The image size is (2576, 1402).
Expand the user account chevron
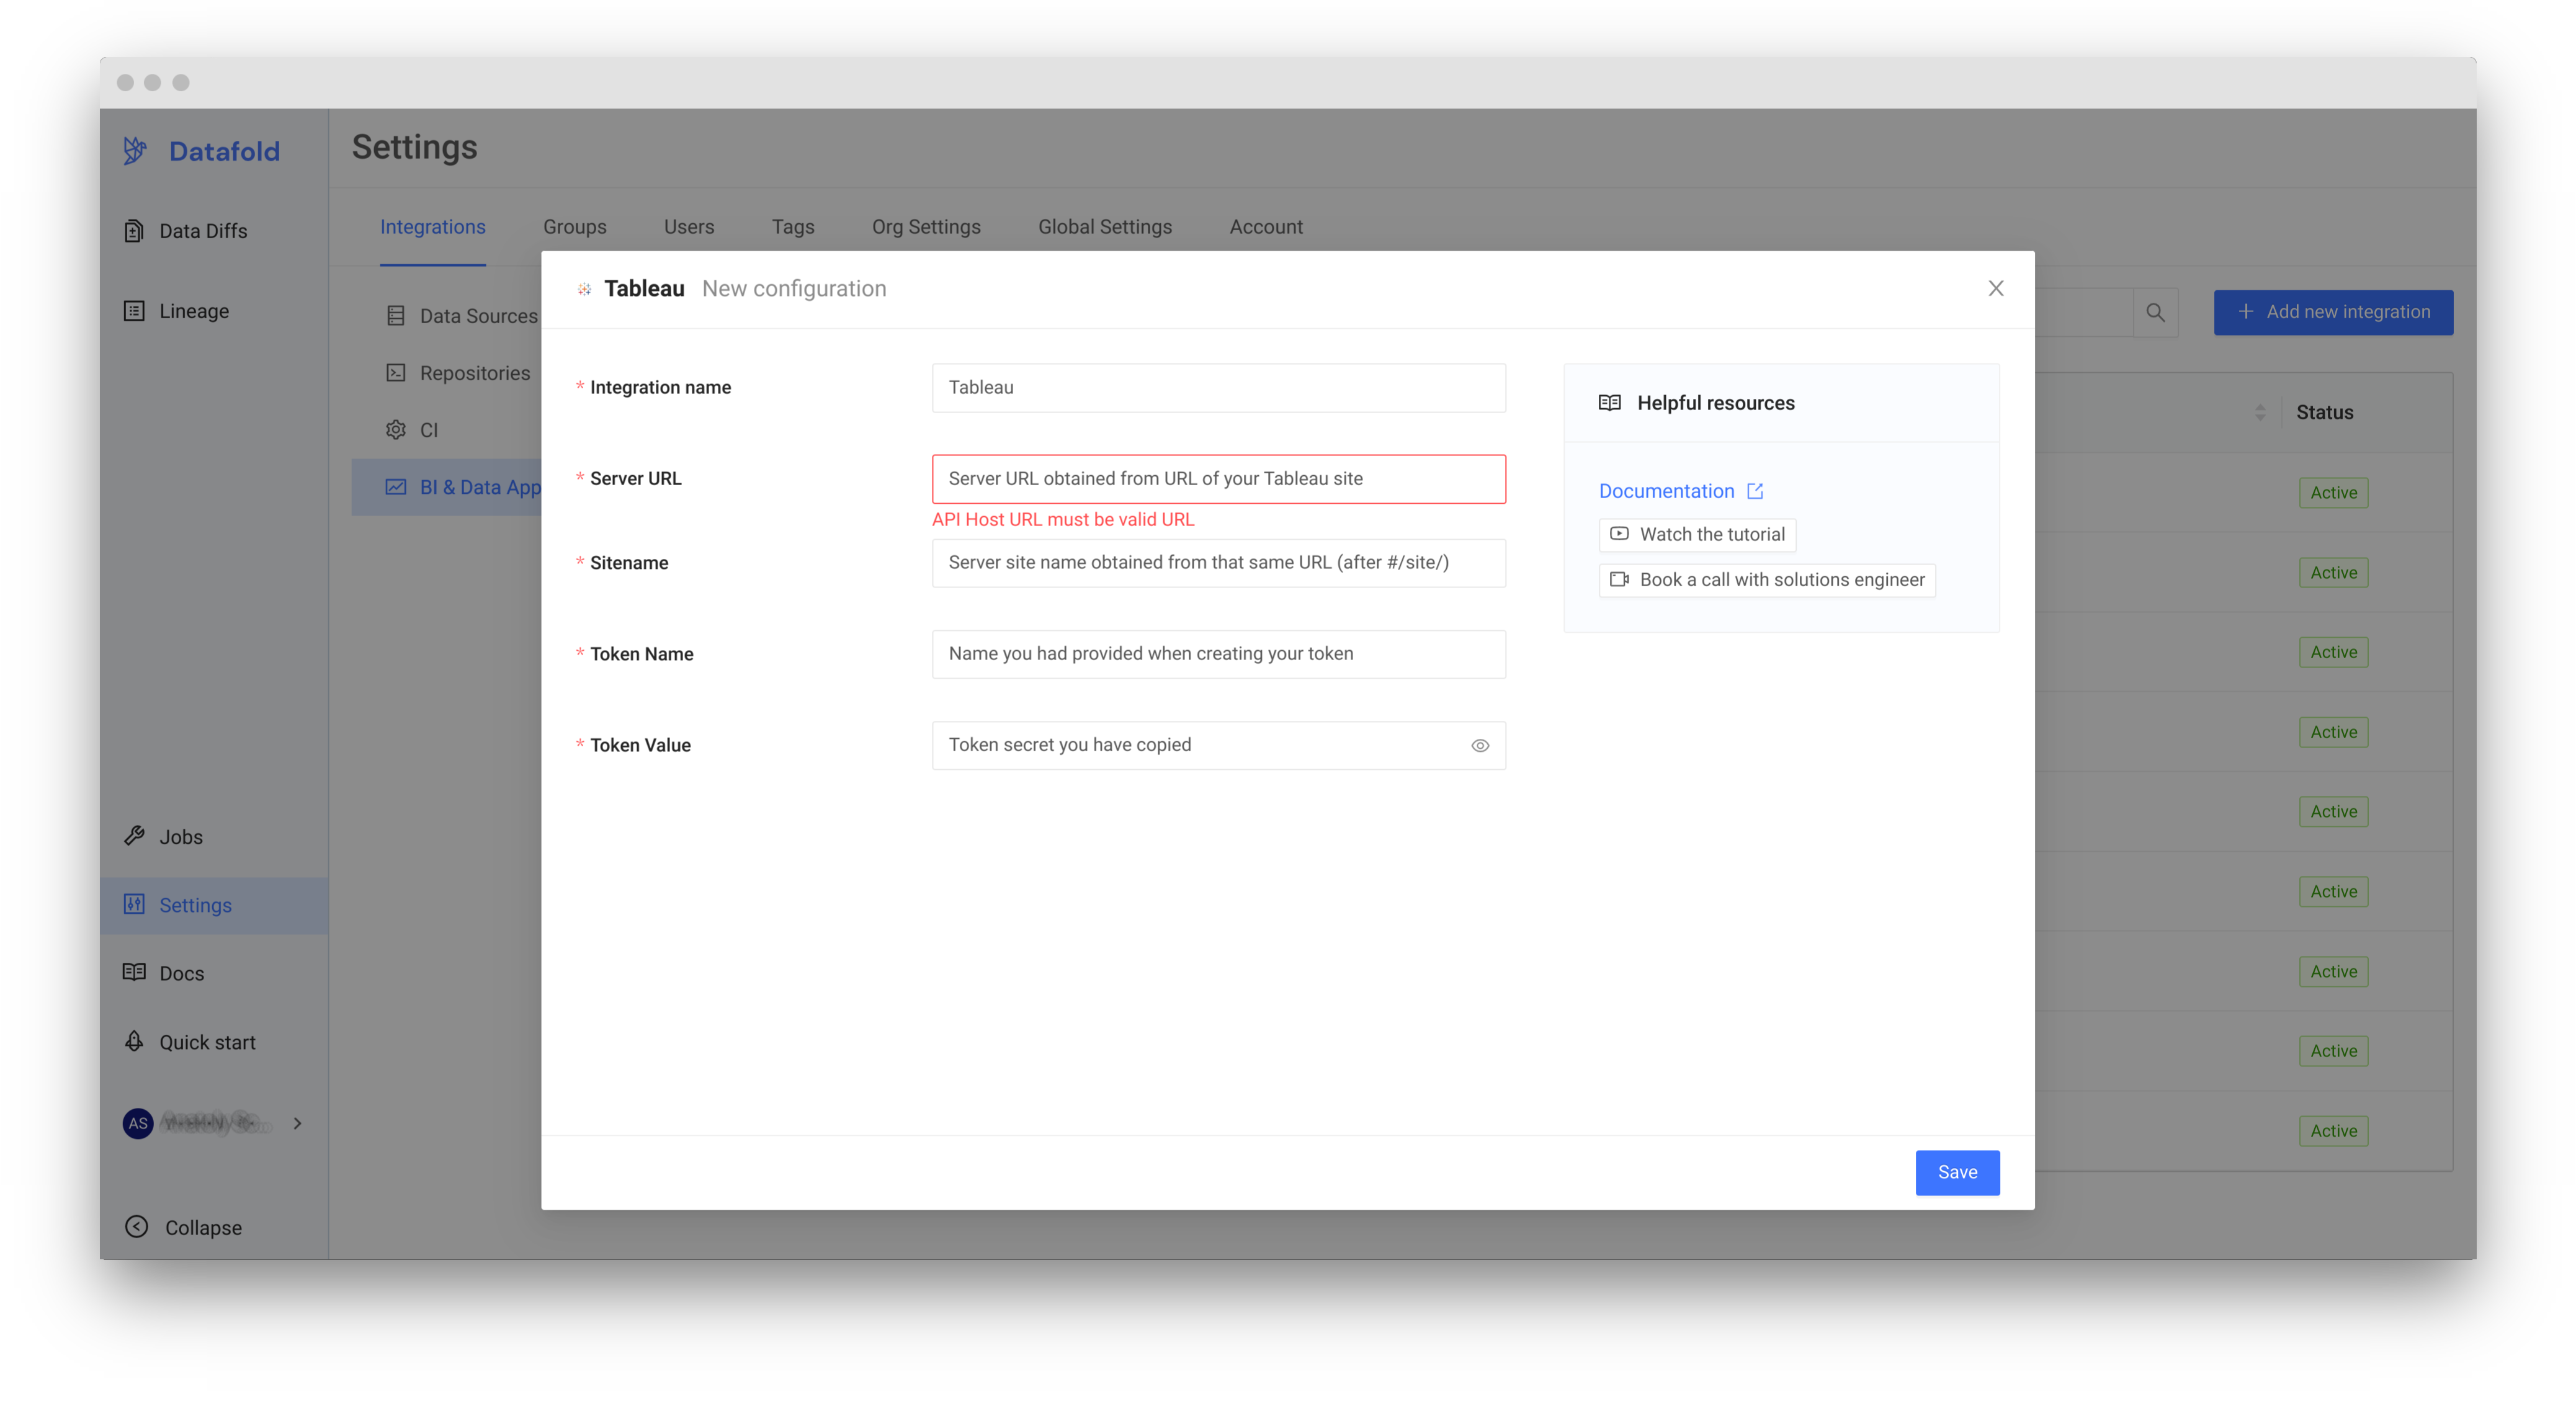tap(297, 1123)
